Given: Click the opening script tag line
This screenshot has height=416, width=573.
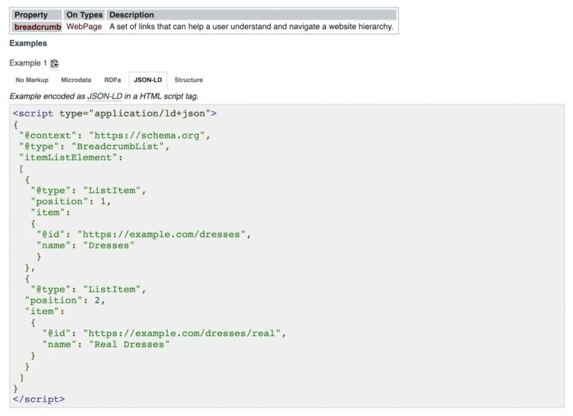Looking at the screenshot, I should pyautogui.click(x=115, y=113).
